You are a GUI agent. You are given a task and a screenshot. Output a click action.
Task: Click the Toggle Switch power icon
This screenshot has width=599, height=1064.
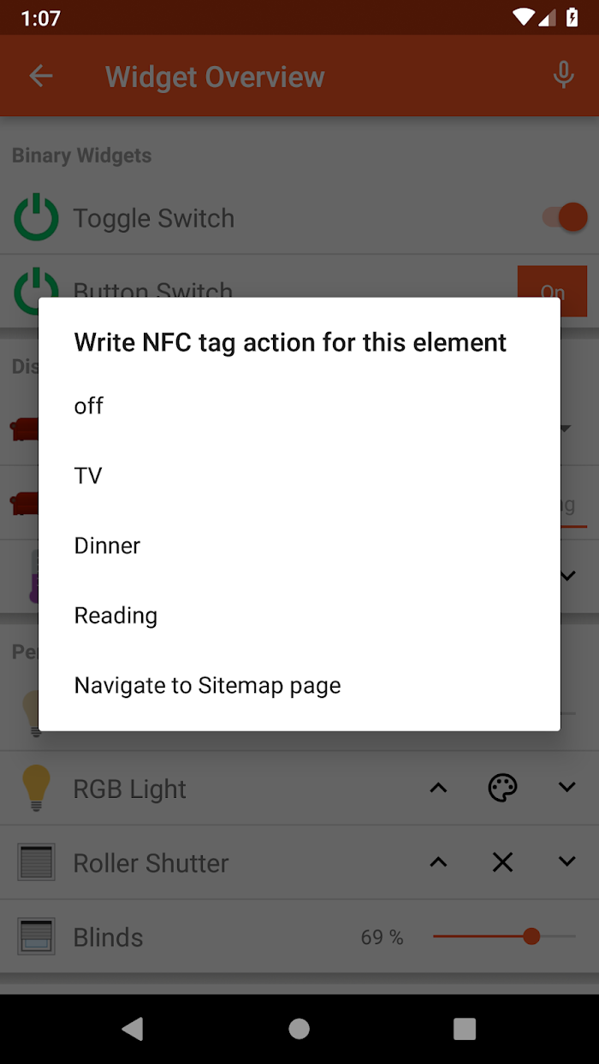[x=36, y=218]
